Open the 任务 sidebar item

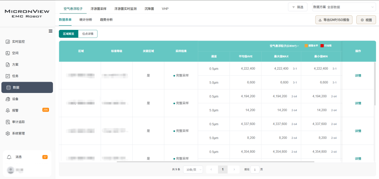pyautogui.click(x=15, y=76)
